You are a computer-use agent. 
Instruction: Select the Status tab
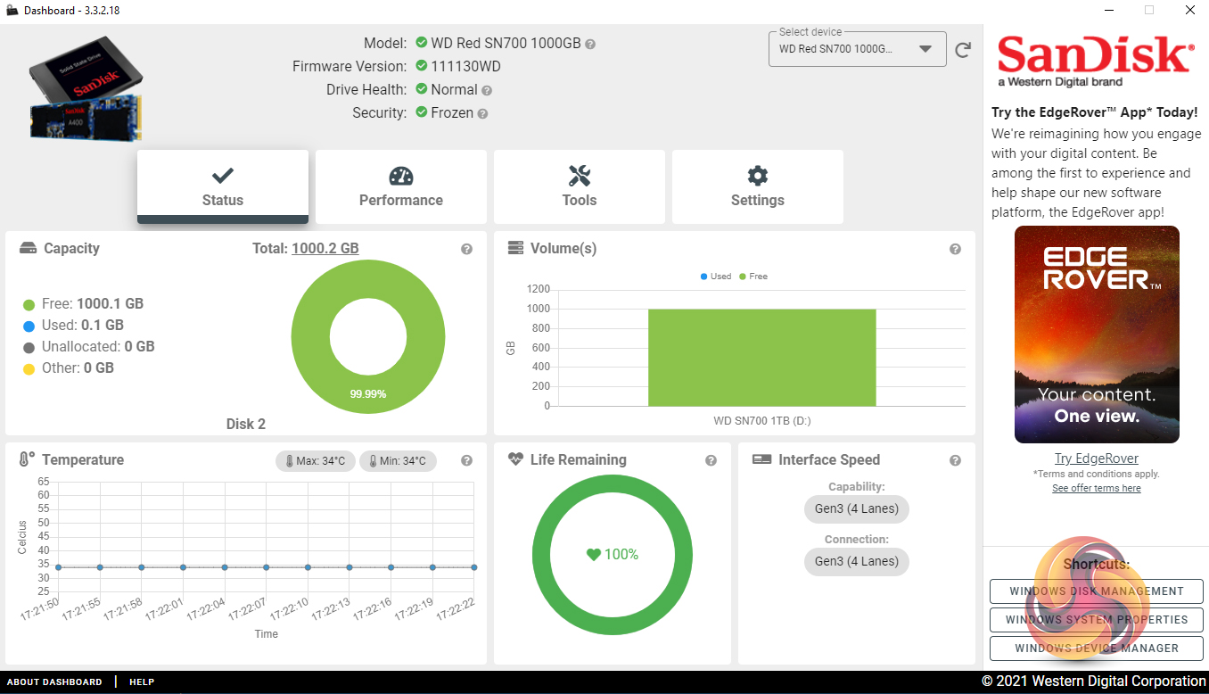coord(223,186)
